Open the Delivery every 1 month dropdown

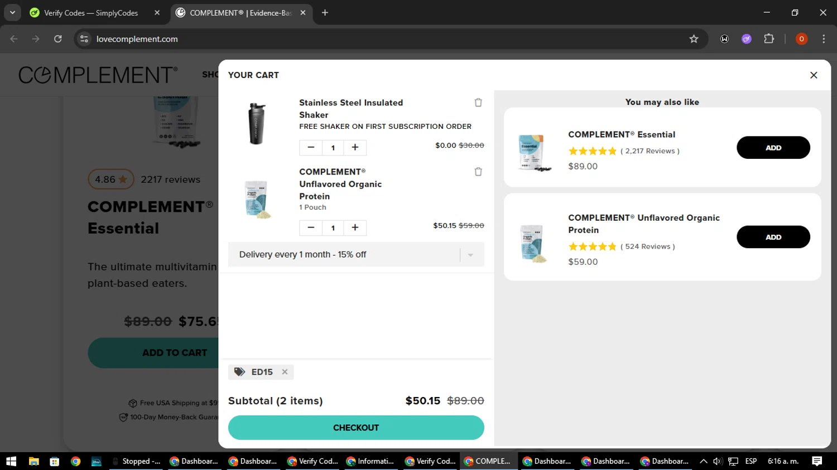[356, 254]
